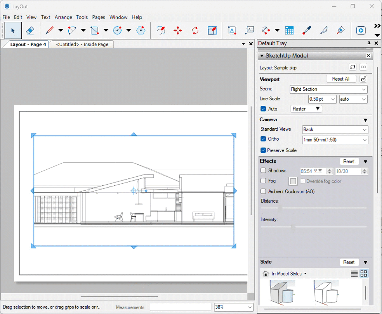The image size is (382, 314).
Task: Choose the Scale tool
Action: (x=212, y=30)
